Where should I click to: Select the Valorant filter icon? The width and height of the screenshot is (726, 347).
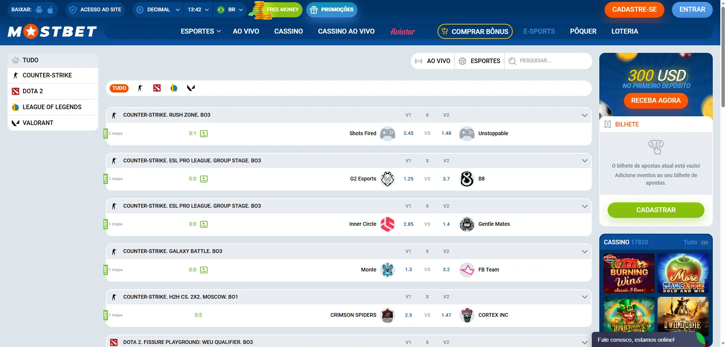tap(191, 88)
